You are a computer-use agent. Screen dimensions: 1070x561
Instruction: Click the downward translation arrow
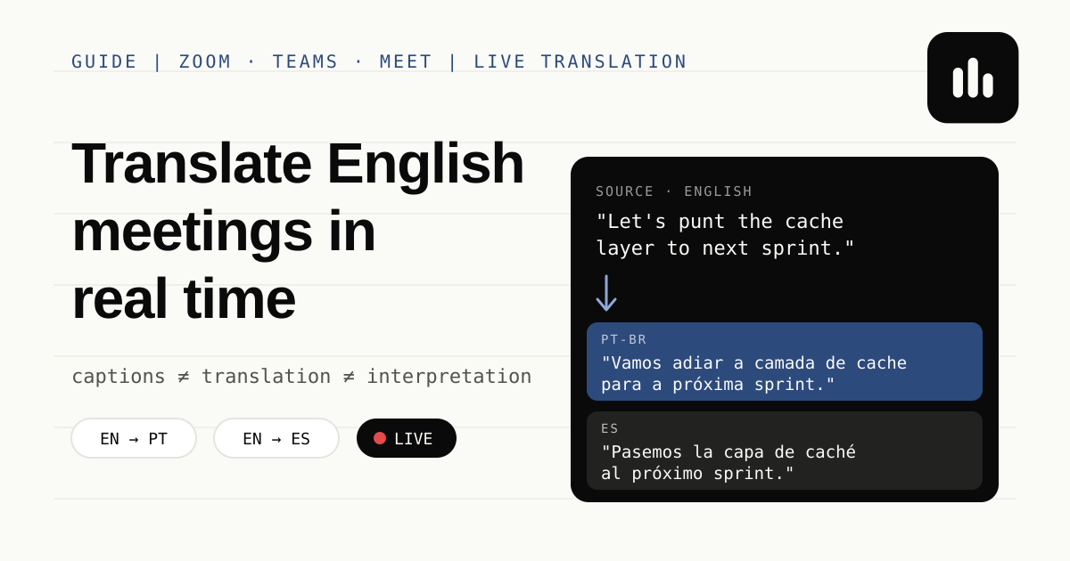pyautogui.click(x=606, y=293)
